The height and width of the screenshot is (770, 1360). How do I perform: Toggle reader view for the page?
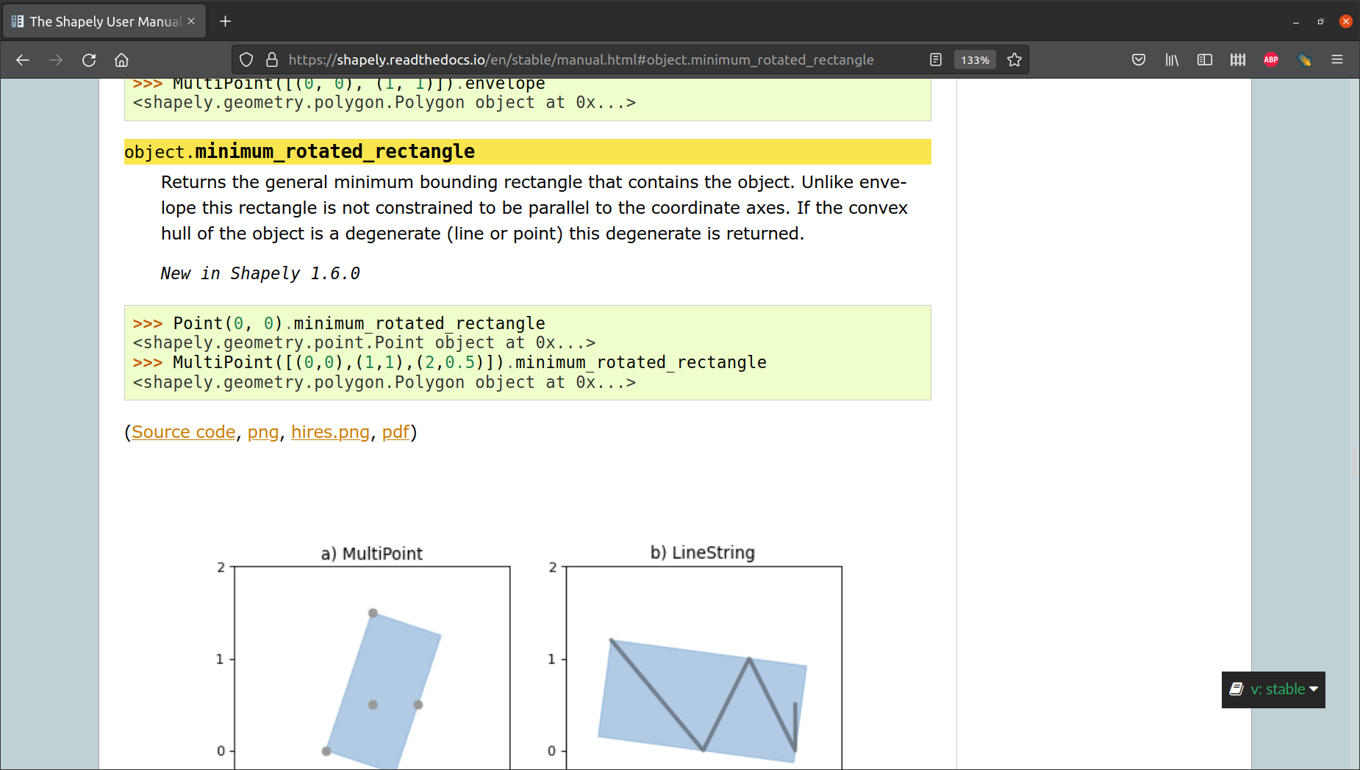tap(936, 60)
